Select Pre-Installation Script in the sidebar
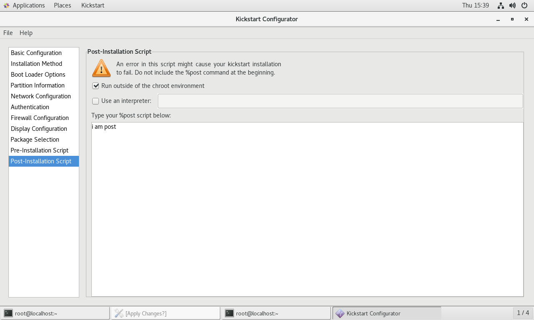The width and height of the screenshot is (534, 320). pos(44,150)
